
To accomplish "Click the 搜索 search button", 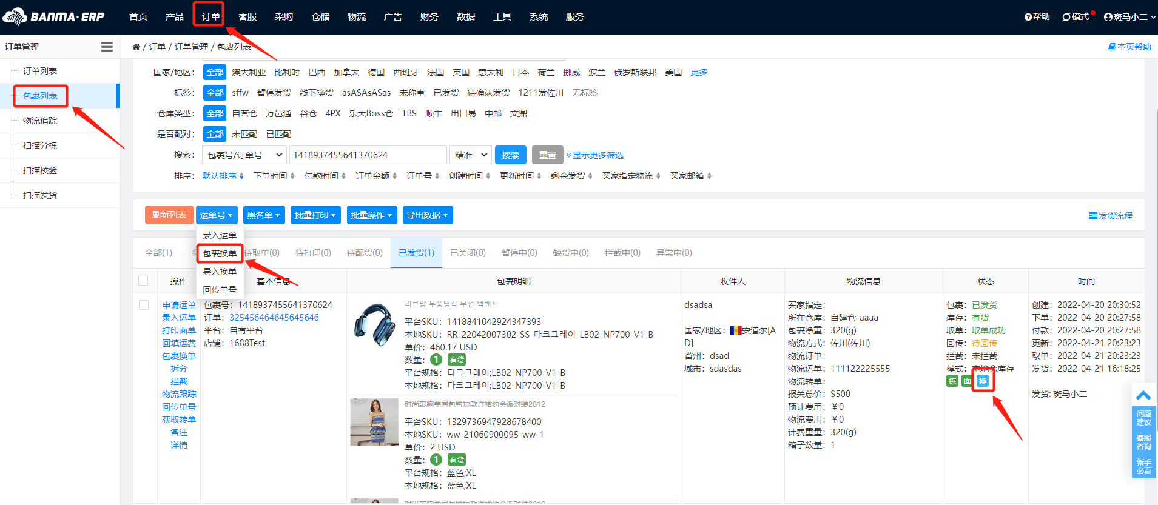I will click(x=511, y=155).
